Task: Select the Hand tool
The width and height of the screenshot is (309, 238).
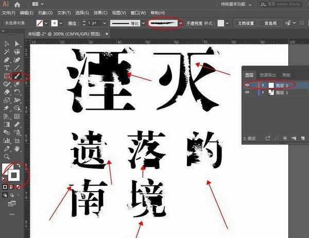Action: click(17, 149)
